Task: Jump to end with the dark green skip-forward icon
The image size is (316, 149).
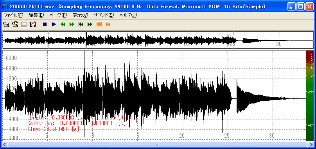Action: [90, 25]
